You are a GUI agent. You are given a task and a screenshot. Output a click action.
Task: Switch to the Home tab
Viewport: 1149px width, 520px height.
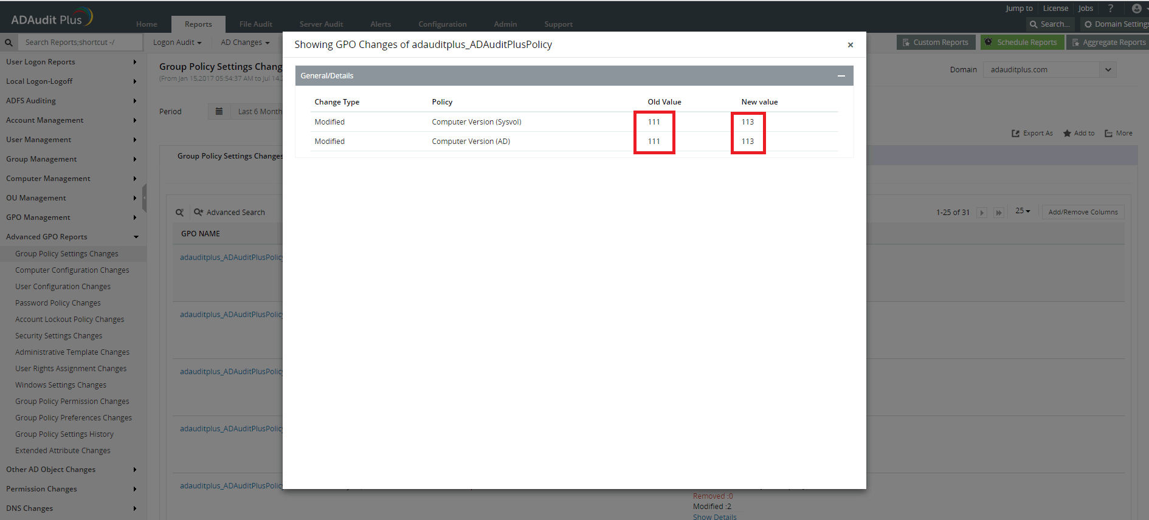pyautogui.click(x=147, y=24)
